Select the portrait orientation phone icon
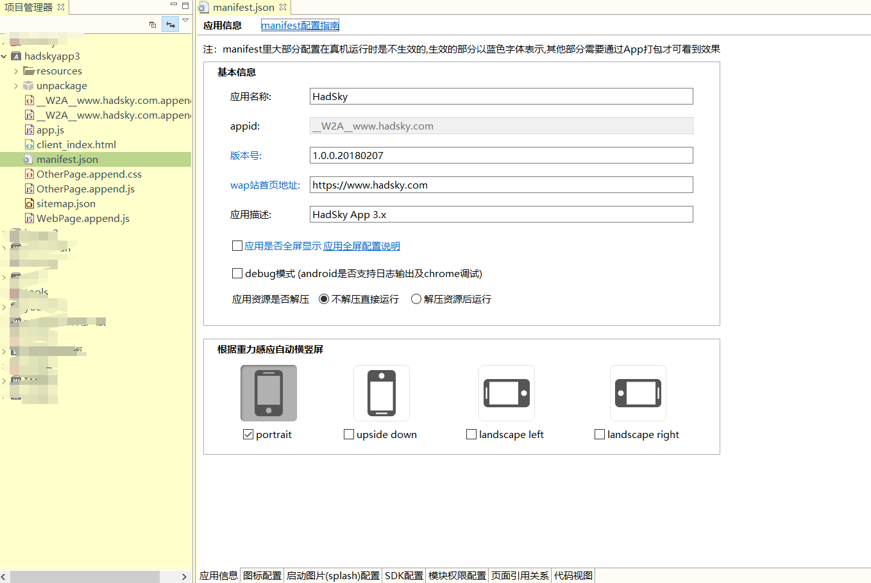 [269, 393]
